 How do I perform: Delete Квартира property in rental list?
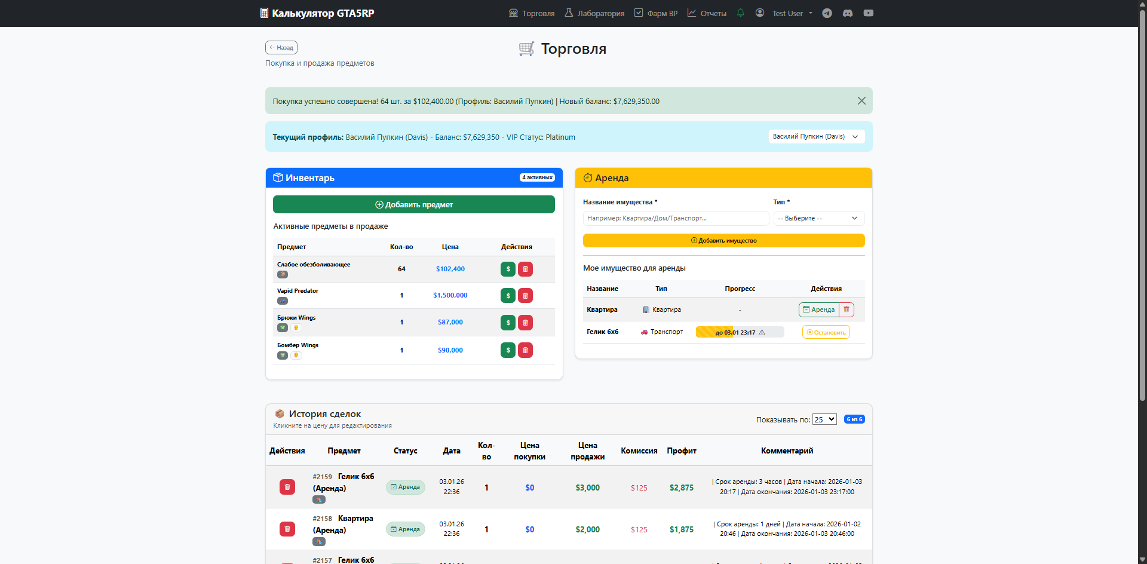(x=847, y=309)
